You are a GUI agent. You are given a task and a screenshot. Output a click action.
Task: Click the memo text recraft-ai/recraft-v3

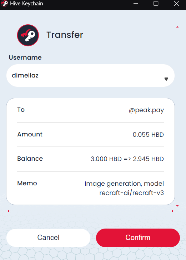tap(131, 193)
